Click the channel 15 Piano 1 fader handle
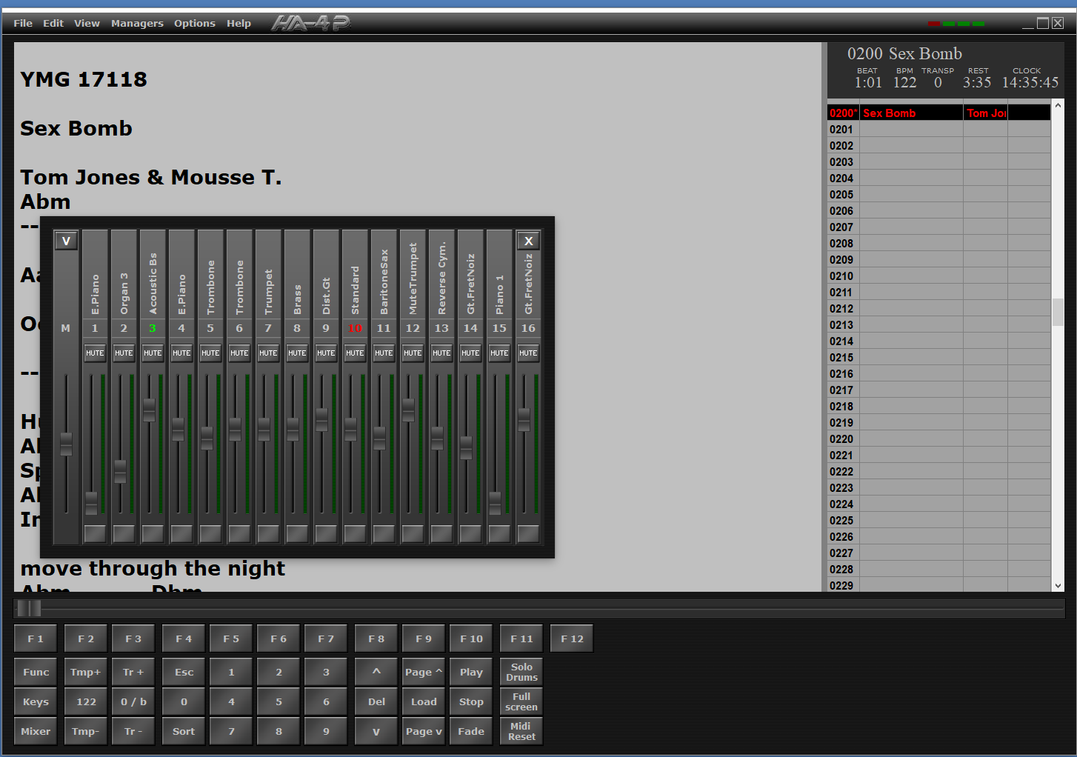Image resolution: width=1077 pixels, height=757 pixels. tap(495, 503)
